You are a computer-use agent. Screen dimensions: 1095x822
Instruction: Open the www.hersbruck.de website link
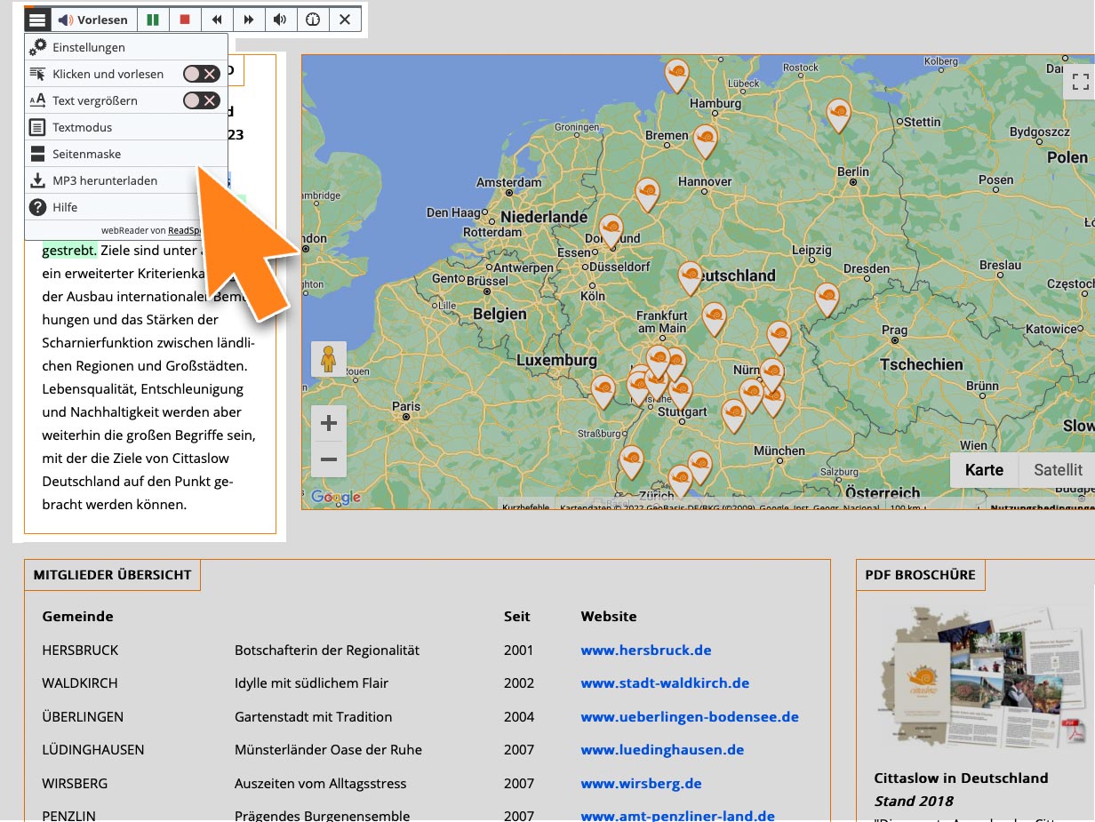[646, 650]
